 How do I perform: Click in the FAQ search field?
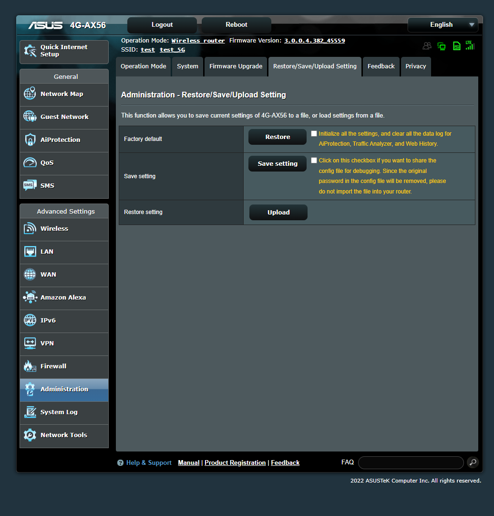pos(411,462)
